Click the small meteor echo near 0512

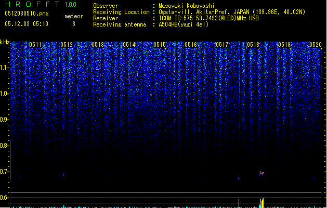pyautogui.click(x=63, y=175)
